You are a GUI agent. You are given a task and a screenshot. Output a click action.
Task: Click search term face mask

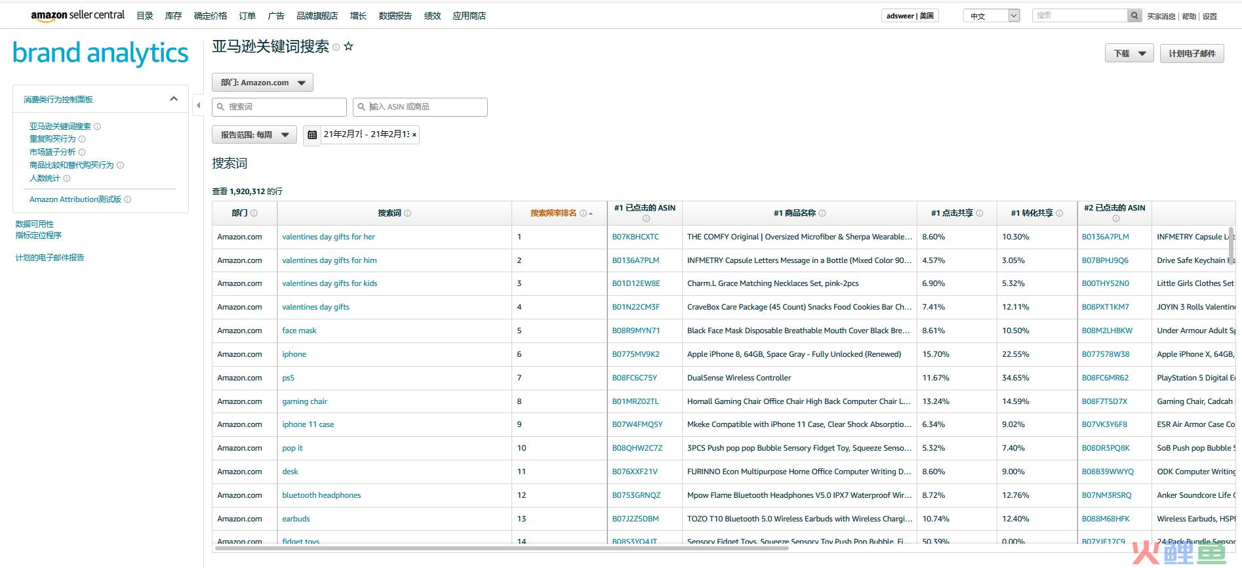tap(299, 331)
